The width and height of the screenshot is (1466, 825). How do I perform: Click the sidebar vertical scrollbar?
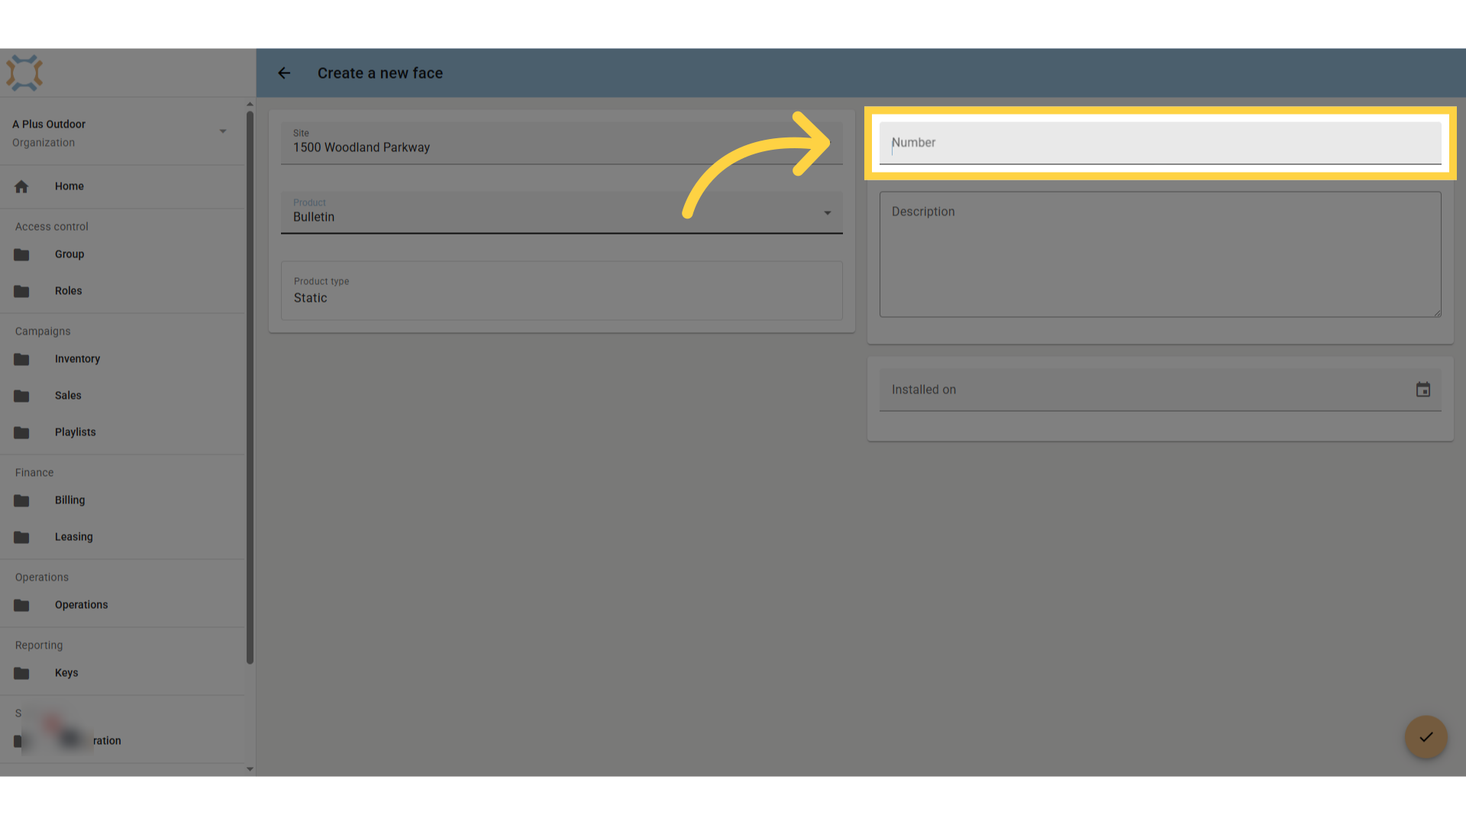coord(250,388)
